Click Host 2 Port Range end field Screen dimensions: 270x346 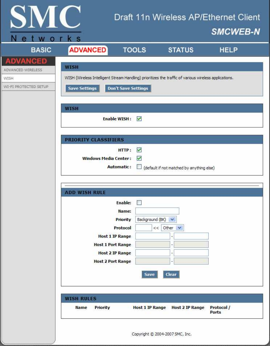(x=191, y=261)
